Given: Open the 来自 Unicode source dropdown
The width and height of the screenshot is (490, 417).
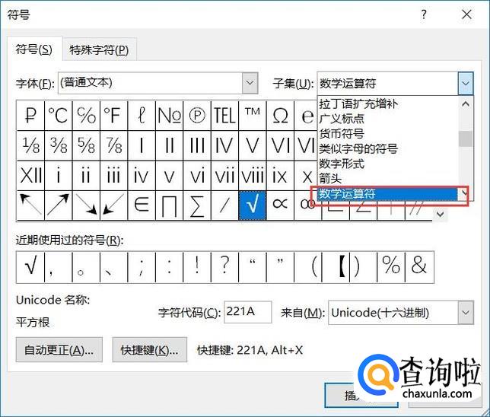Looking at the screenshot, I should click(x=466, y=313).
